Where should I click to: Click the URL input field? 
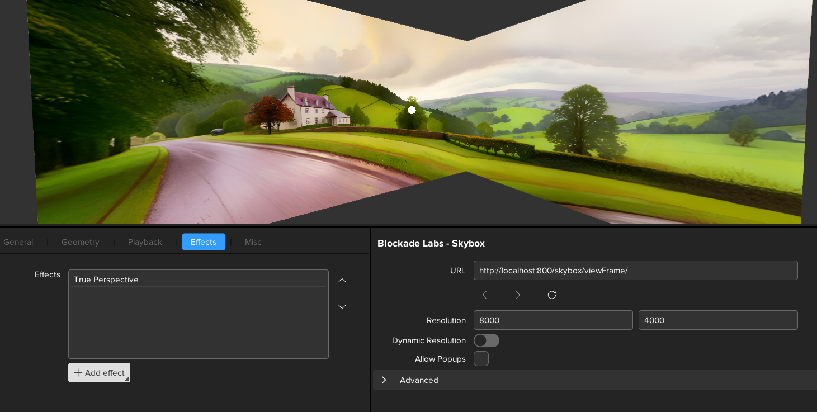(x=635, y=271)
